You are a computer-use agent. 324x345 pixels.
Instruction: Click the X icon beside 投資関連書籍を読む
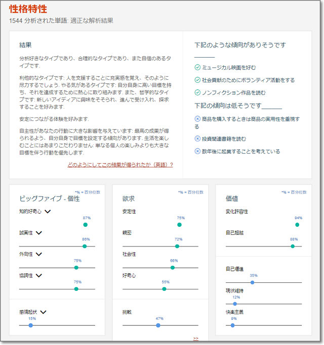197,138
